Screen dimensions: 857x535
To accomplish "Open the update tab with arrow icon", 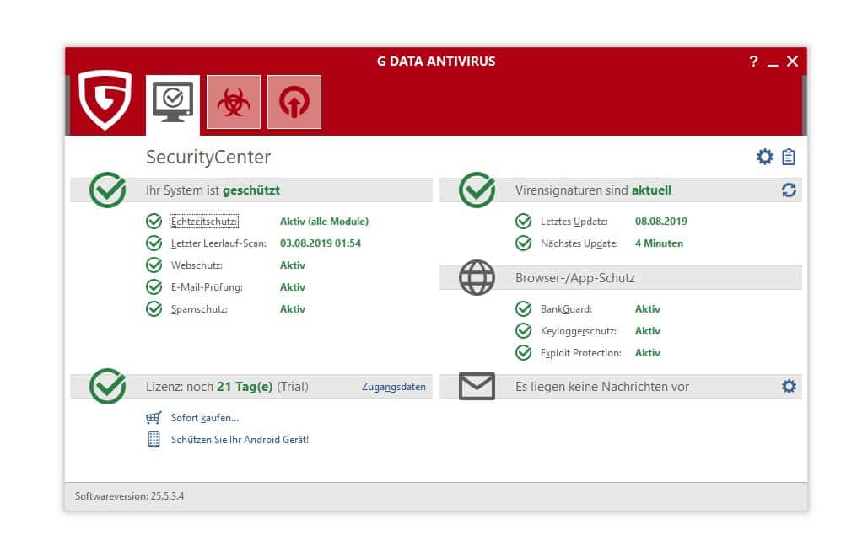I will tap(294, 103).
